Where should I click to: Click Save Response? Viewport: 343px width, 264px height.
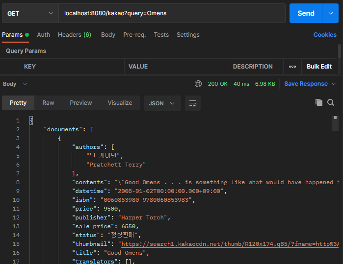coord(306,84)
